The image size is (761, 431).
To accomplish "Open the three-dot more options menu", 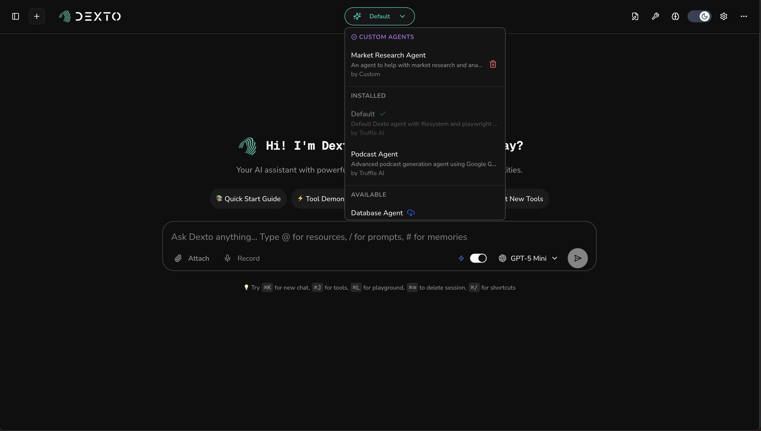I will pos(743,16).
